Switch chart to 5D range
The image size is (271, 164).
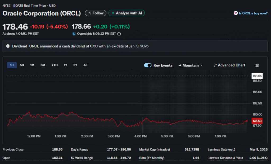tap(22, 65)
